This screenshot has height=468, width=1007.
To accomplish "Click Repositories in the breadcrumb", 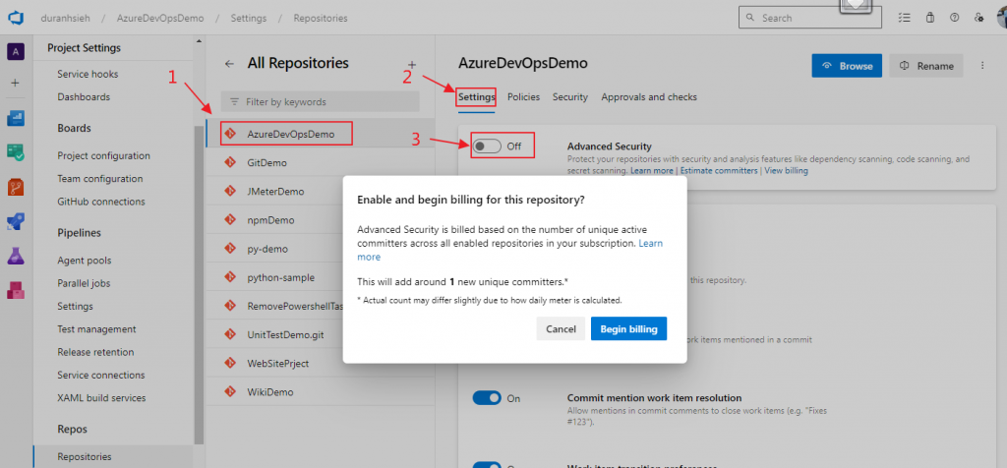I will point(321,18).
